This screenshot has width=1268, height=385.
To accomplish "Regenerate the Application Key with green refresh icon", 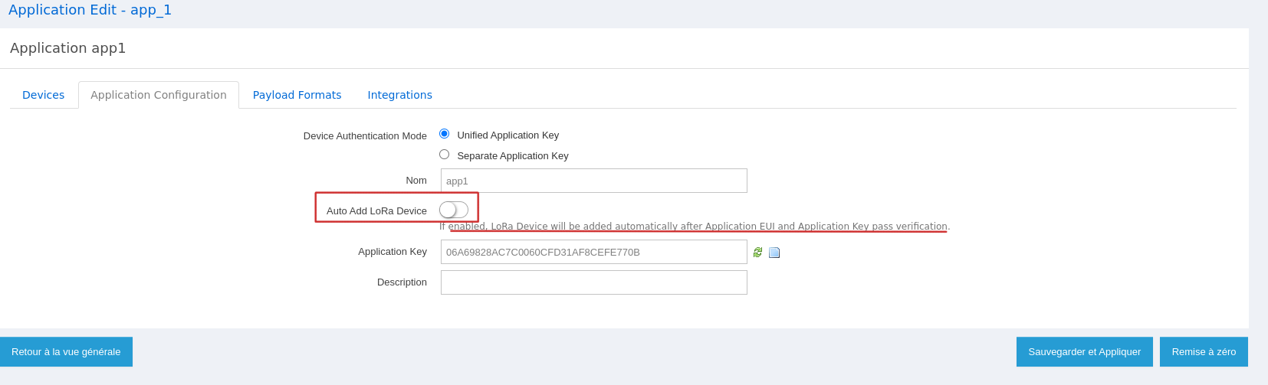I will coord(757,253).
